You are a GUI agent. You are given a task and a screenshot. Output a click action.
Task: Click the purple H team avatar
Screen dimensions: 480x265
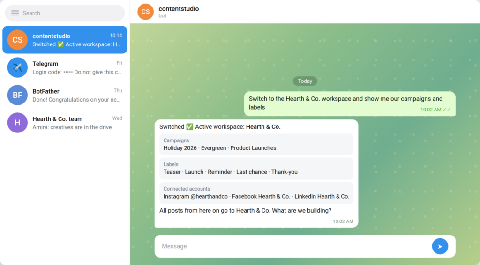[17, 123]
